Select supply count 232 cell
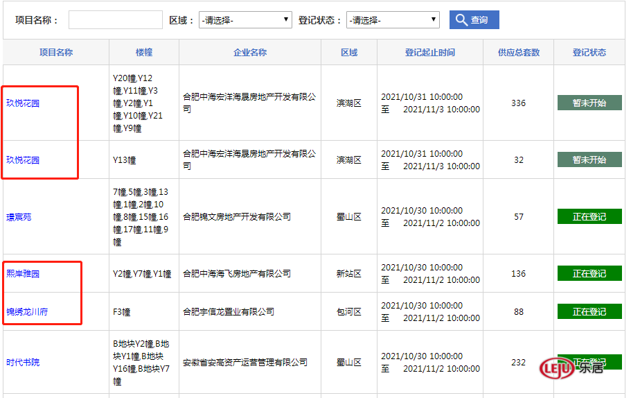This screenshot has height=398, width=631. click(518, 363)
